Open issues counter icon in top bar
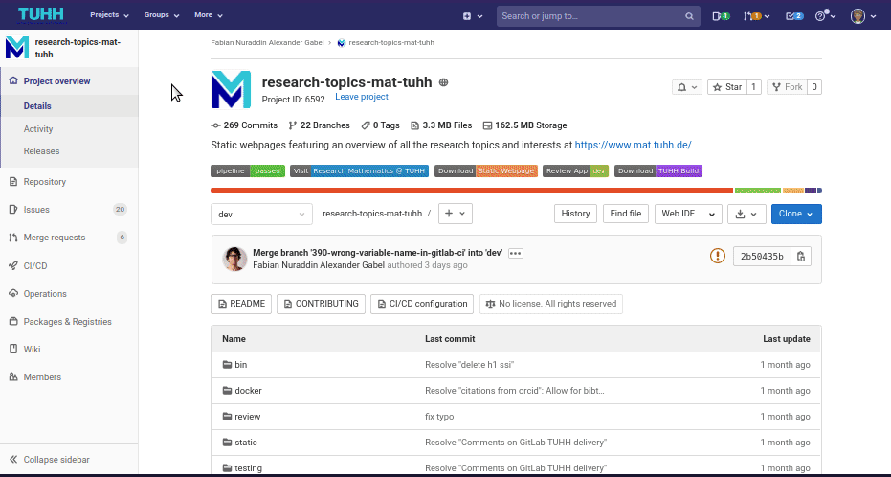 [x=721, y=16]
